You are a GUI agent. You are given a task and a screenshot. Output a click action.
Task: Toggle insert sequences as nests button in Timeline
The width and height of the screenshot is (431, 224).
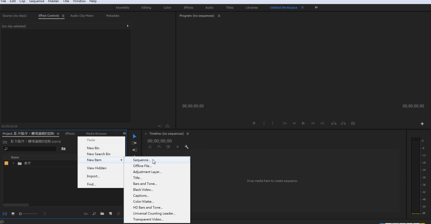click(x=150, y=147)
